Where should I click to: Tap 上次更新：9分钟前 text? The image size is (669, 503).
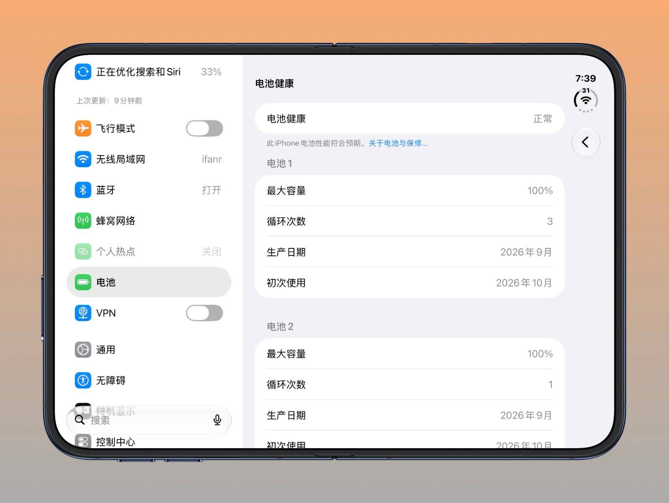[x=109, y=101]
